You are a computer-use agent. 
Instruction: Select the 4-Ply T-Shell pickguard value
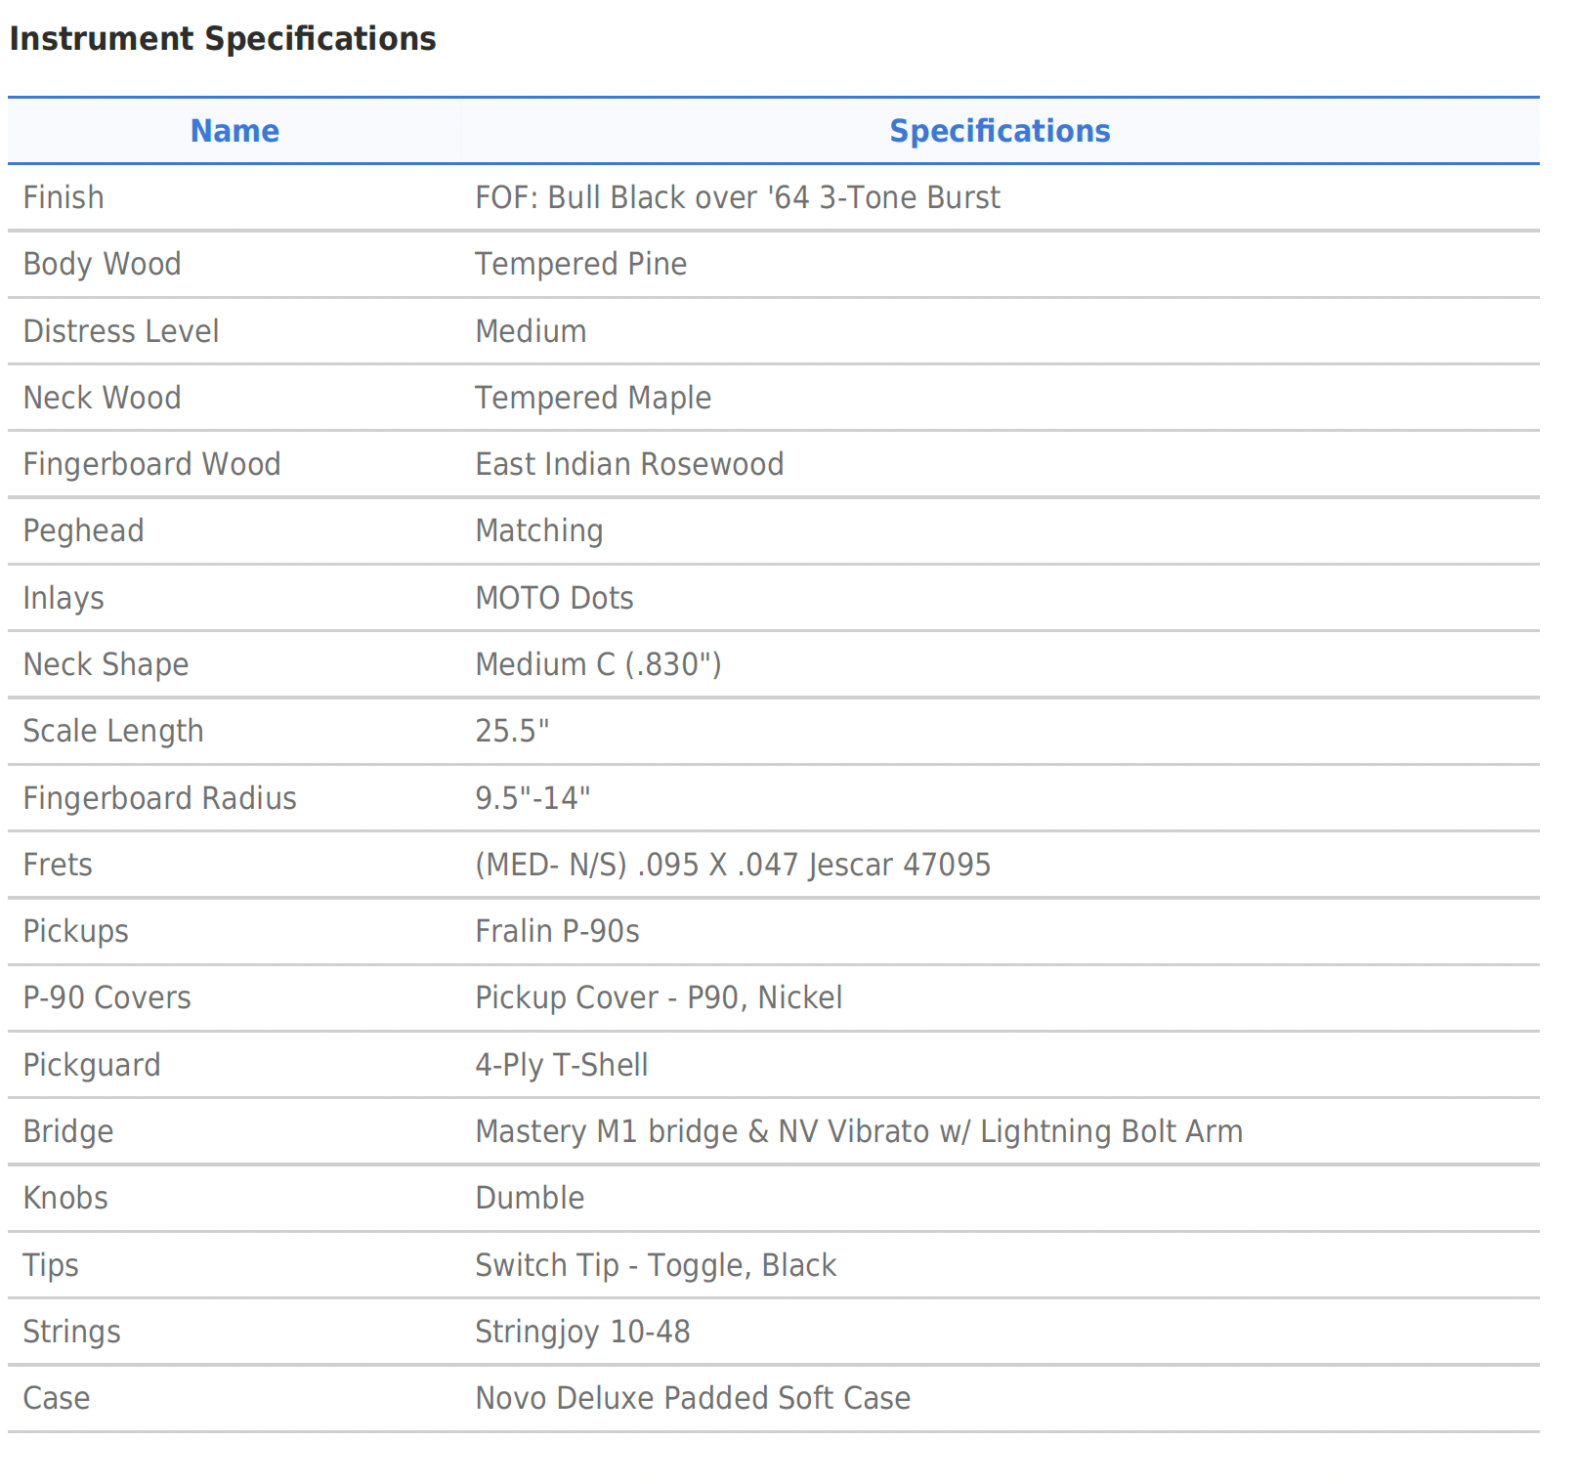click(561, 1065)
